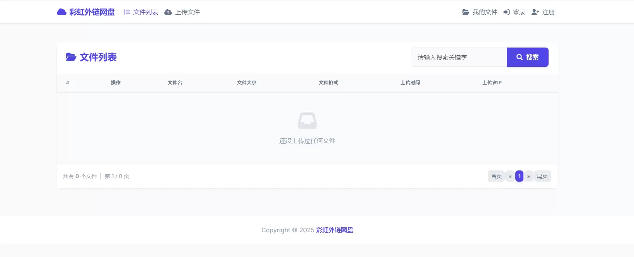Image resolution: width=634 pixels, height=257 pixels.
Task: Click the 上传时间 column header
Action: pyautogui.click(x=410, y=83)
